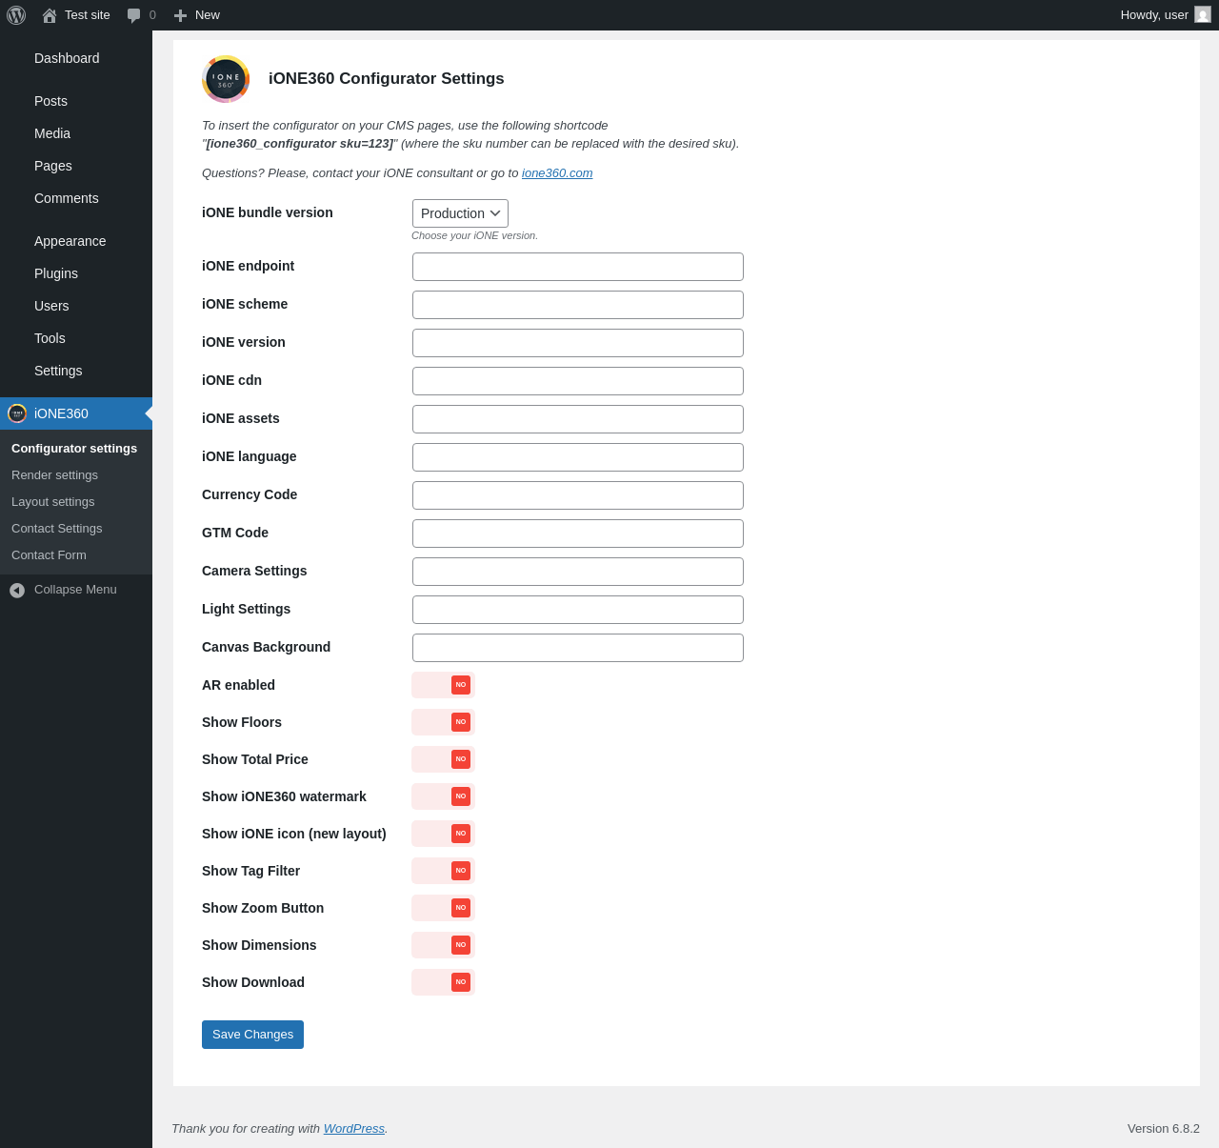
Task: Open Contact Settings submenu
Action: [57, 529]
